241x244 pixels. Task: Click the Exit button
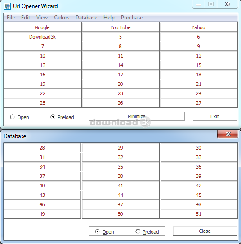(214, 116)
